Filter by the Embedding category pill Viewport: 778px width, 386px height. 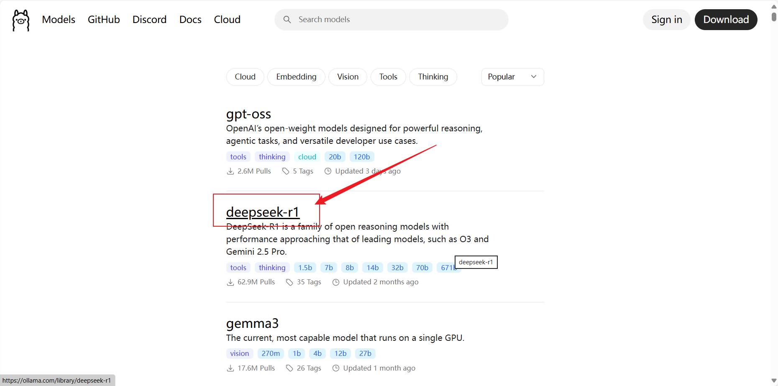click(296, 77)
